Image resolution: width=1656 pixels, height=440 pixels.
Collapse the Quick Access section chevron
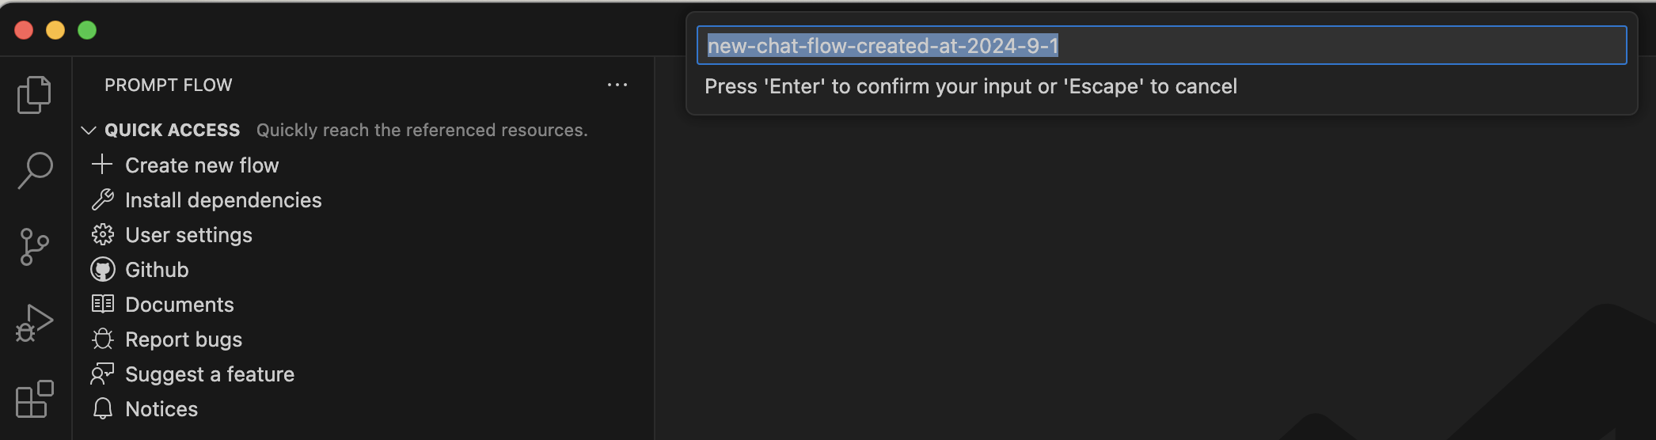click(89, 130)
